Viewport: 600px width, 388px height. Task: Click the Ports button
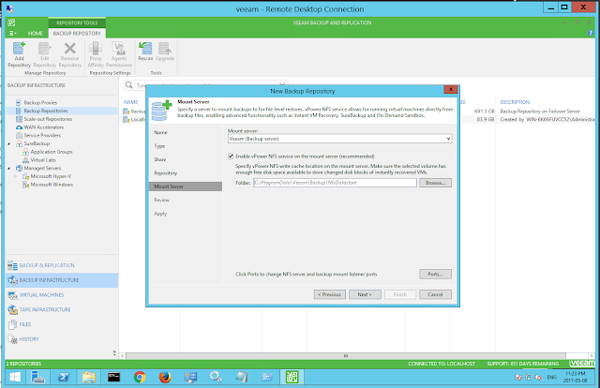point(435,275)
